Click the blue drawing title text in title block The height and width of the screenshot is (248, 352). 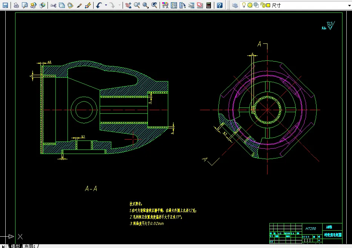click(x=333, y=235)
